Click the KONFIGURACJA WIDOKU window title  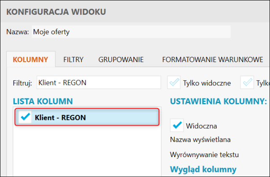coord(57,12)
